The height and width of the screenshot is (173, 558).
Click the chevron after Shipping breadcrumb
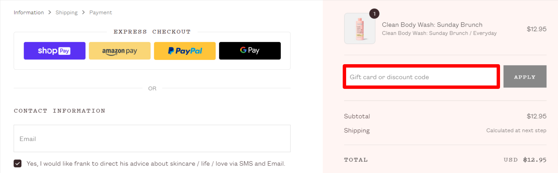(83, 12)
